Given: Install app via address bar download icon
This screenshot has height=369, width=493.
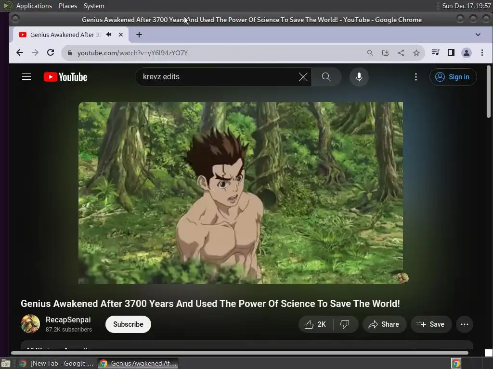Looking at the screenshot, I should [x=386, y=53].
